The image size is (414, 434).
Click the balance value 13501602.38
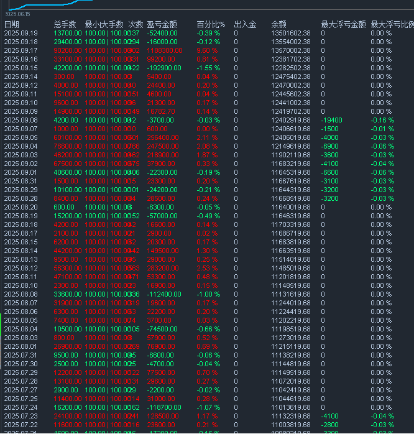pyautogui.click(x=291, y=33)
